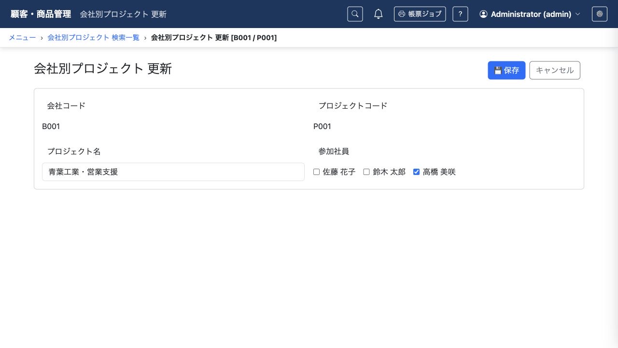Save the project with 保存 button

(x=506, y=70)
